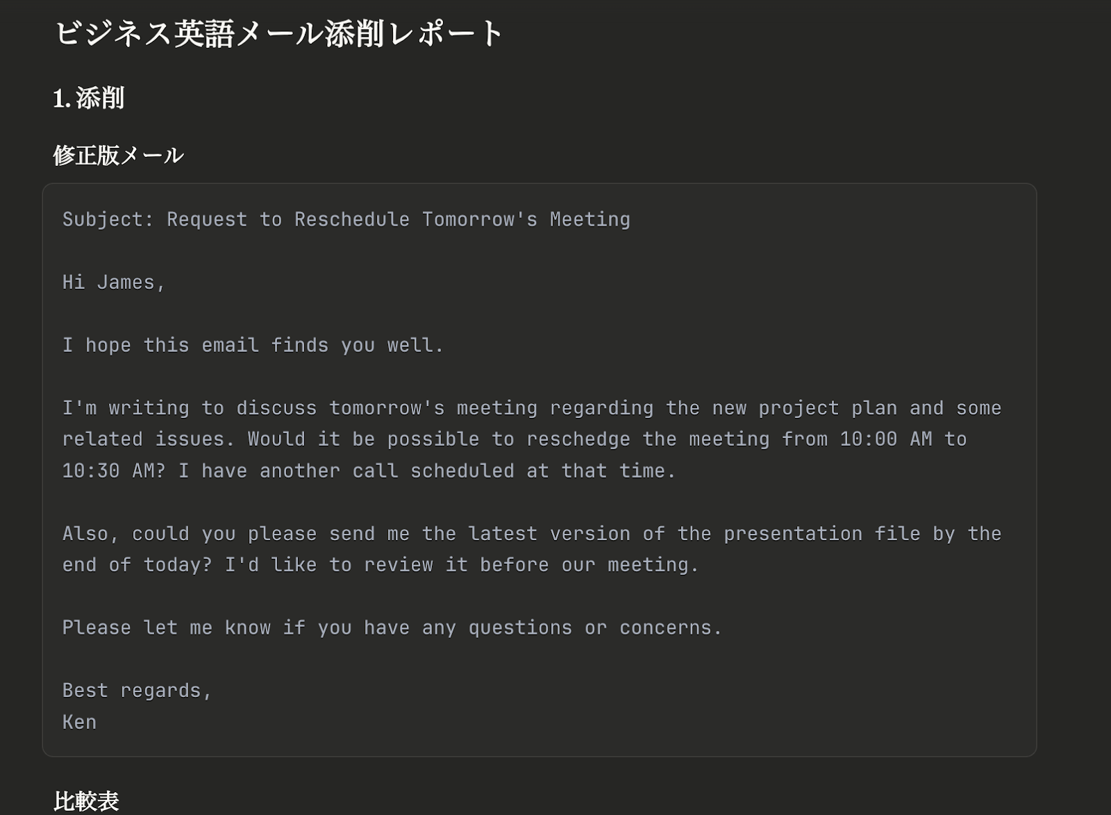Click the signature name Ken
This screenshot has width=1111, height=815.
79,722
